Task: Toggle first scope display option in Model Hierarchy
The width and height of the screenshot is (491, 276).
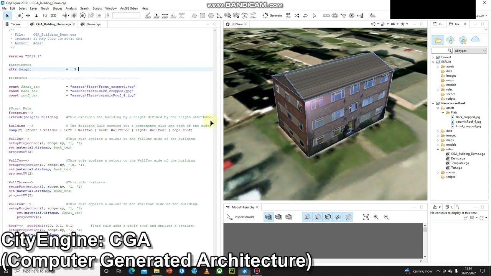Action: click(308, 217)
